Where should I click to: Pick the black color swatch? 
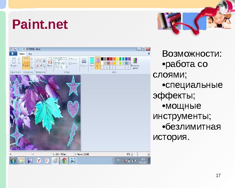point(102,59)
